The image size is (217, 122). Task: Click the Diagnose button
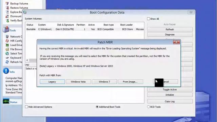(170, 35)
